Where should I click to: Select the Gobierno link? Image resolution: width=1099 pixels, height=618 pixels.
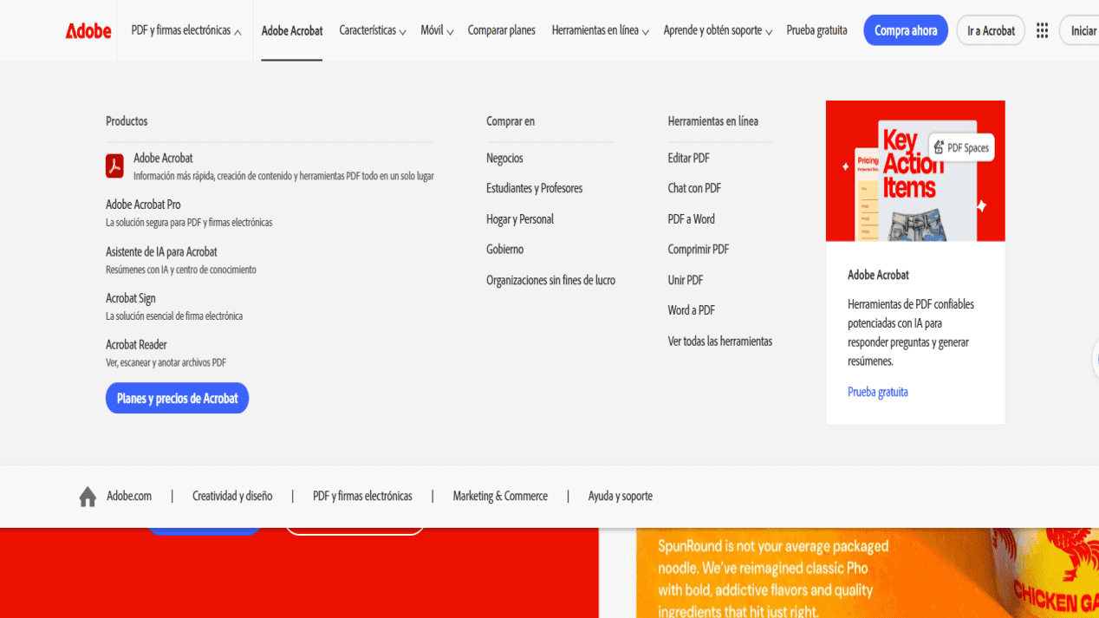point(504,249)
